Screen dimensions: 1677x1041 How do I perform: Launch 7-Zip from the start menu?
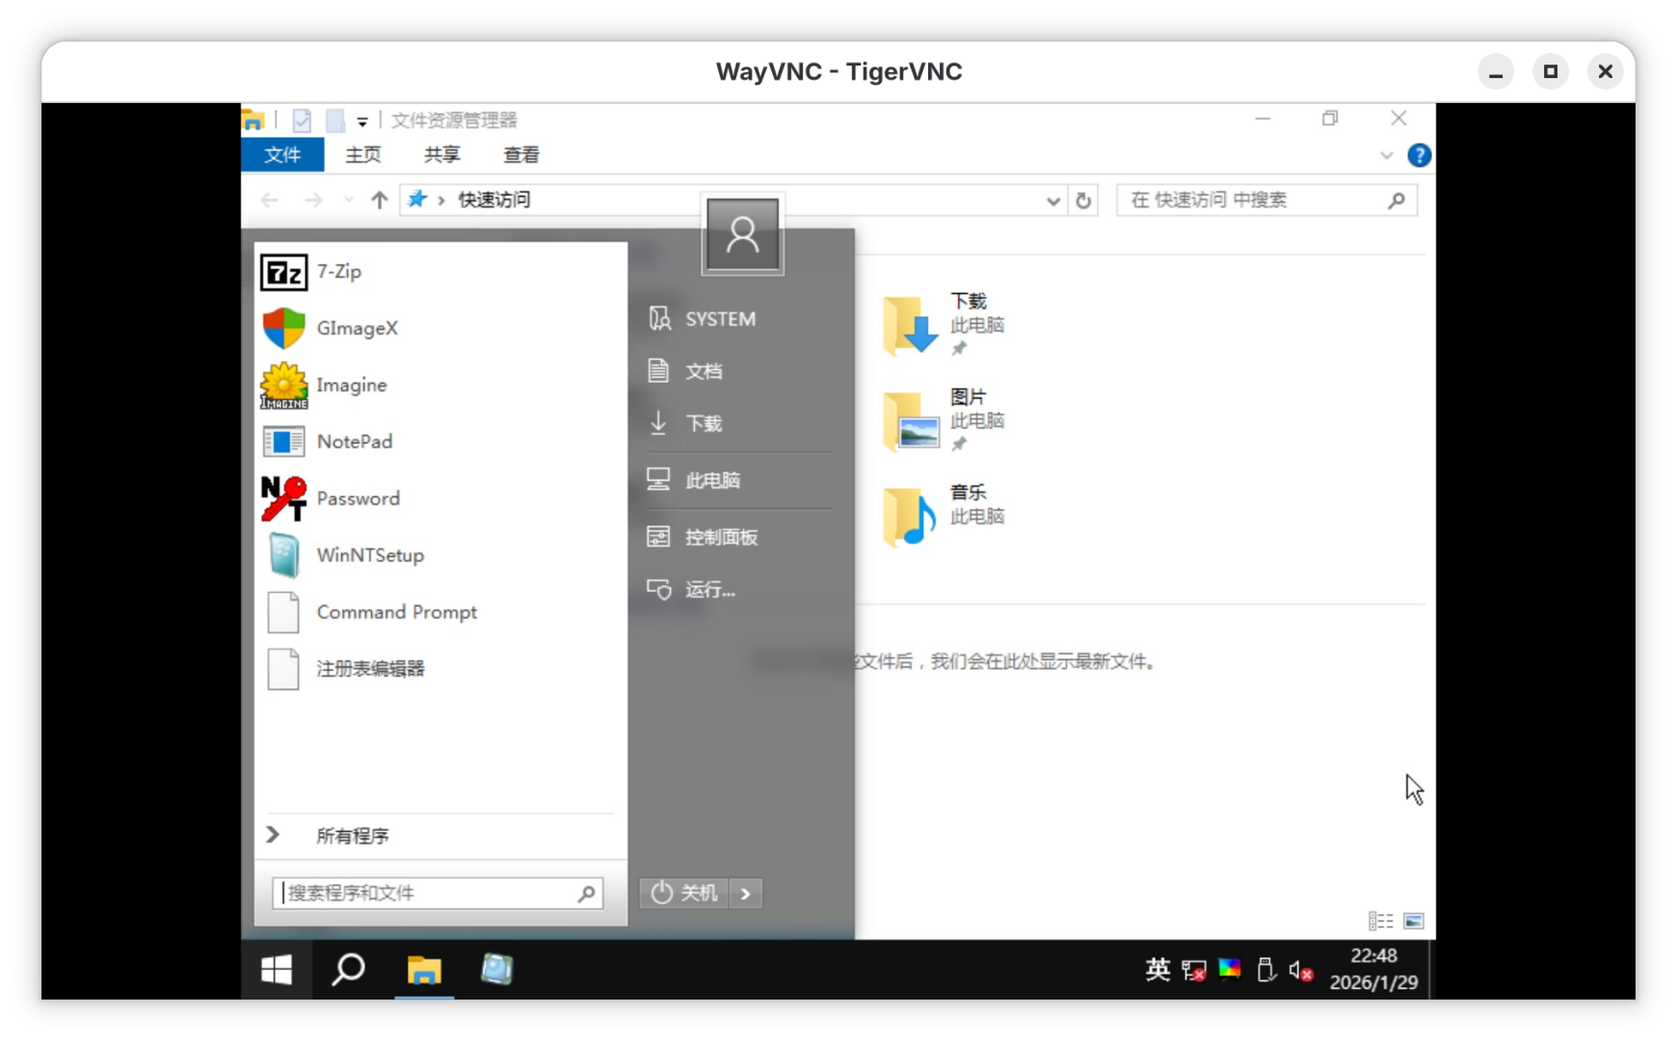[338, 272]
